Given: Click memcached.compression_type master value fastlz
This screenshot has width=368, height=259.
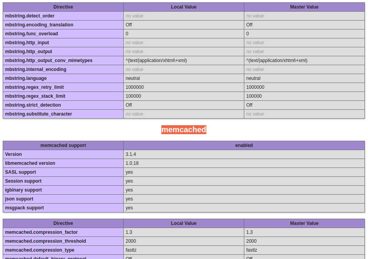Looking at the screenshot, I should [x=252, y=250].
